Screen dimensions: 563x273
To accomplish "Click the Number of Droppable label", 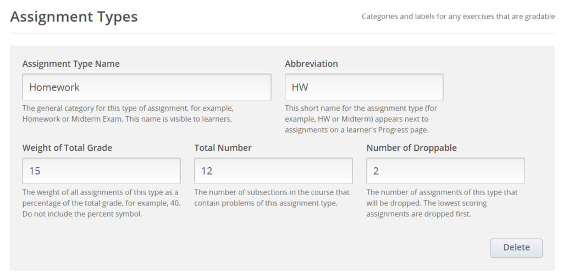I will (x=411, y=147).
